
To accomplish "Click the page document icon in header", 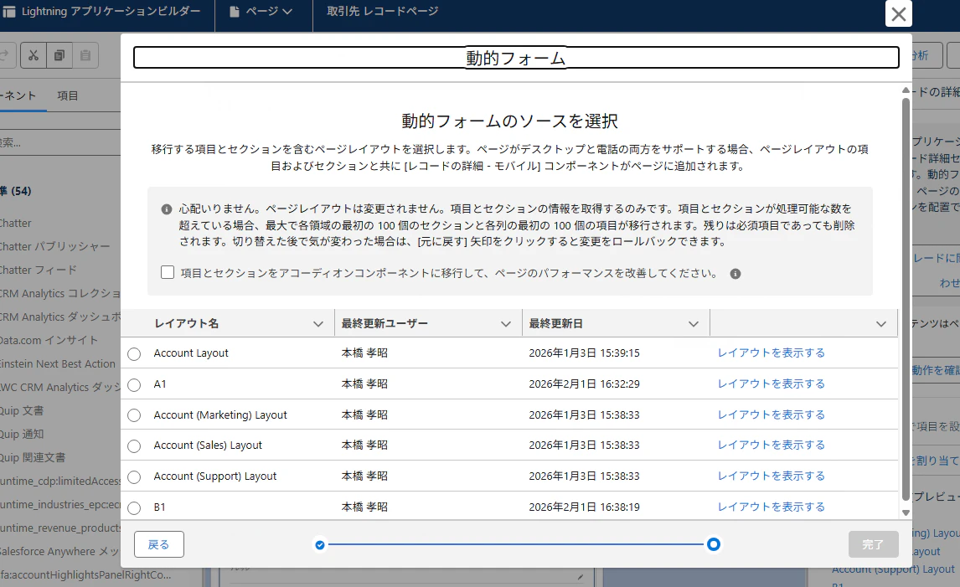I will (x=235, y=12).
